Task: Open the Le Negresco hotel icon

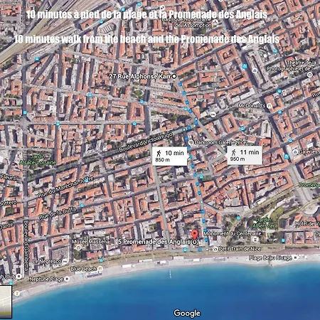Action: [x=65, y=262]
